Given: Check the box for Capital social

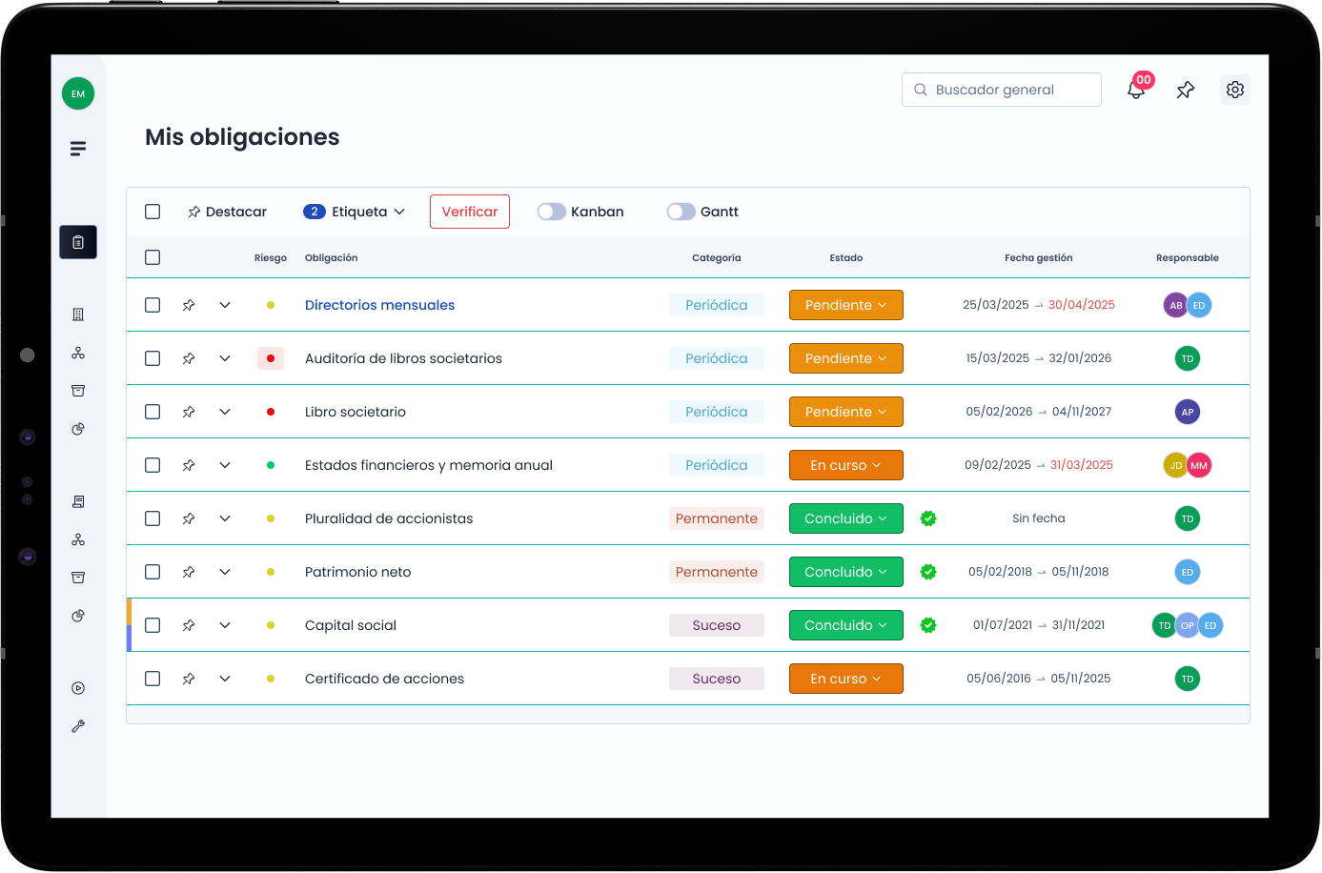Looking at the screenshot, I should coord(153,625).
